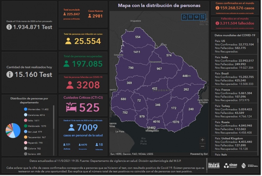Click the department labeled 4016 on the map

click(156, 122)
